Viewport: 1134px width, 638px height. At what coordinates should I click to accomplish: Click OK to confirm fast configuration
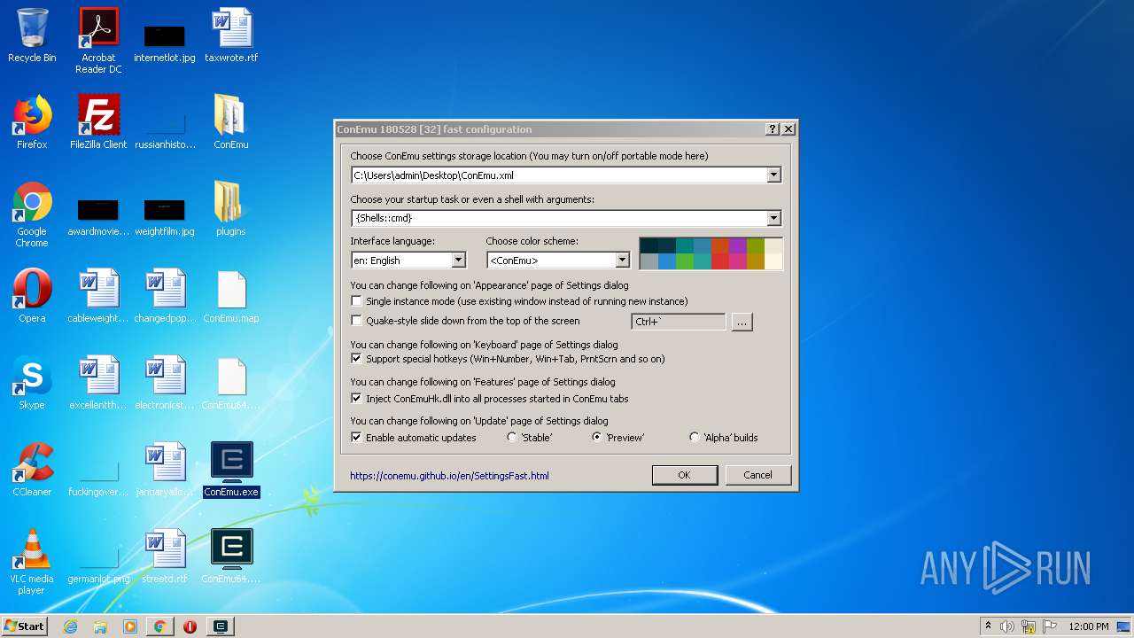pos(684,475)
